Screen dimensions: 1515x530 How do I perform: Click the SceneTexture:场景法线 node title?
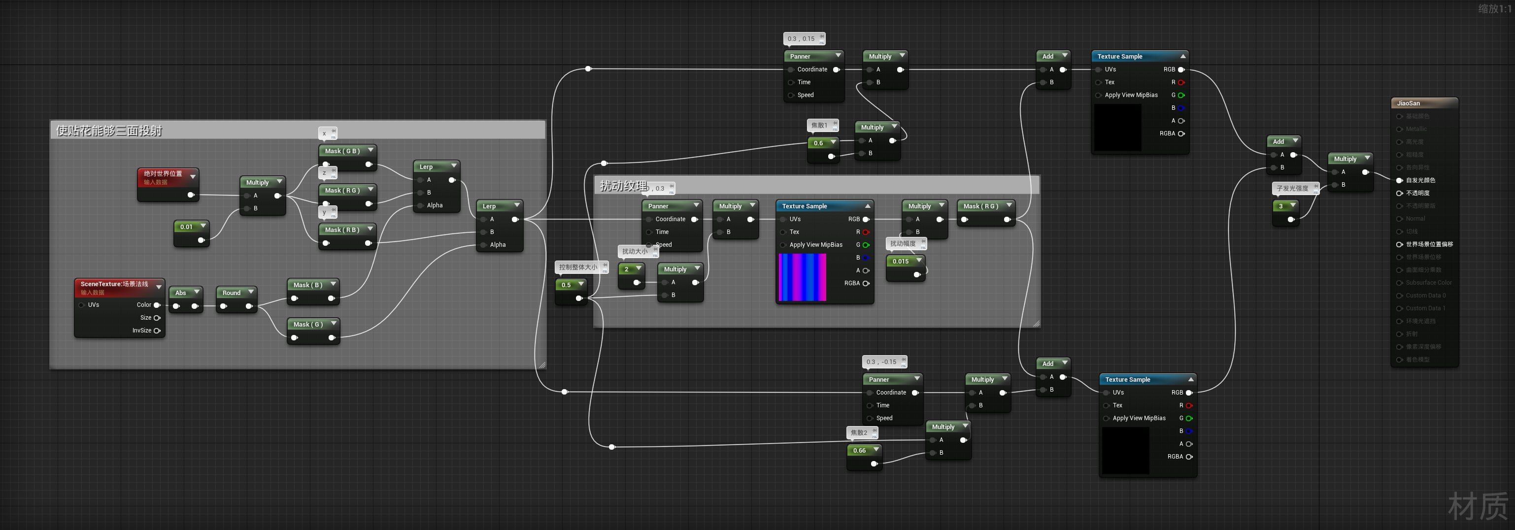pos(114,284)
